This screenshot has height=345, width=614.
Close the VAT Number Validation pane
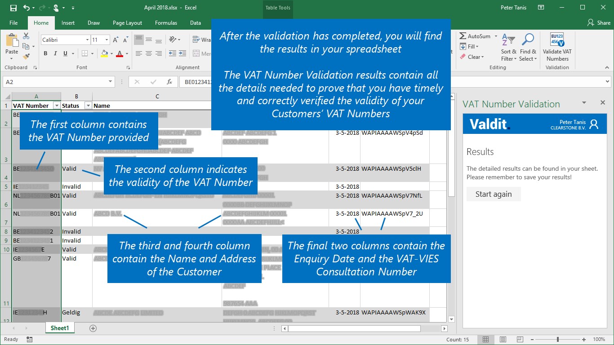(x=603, y=103)
